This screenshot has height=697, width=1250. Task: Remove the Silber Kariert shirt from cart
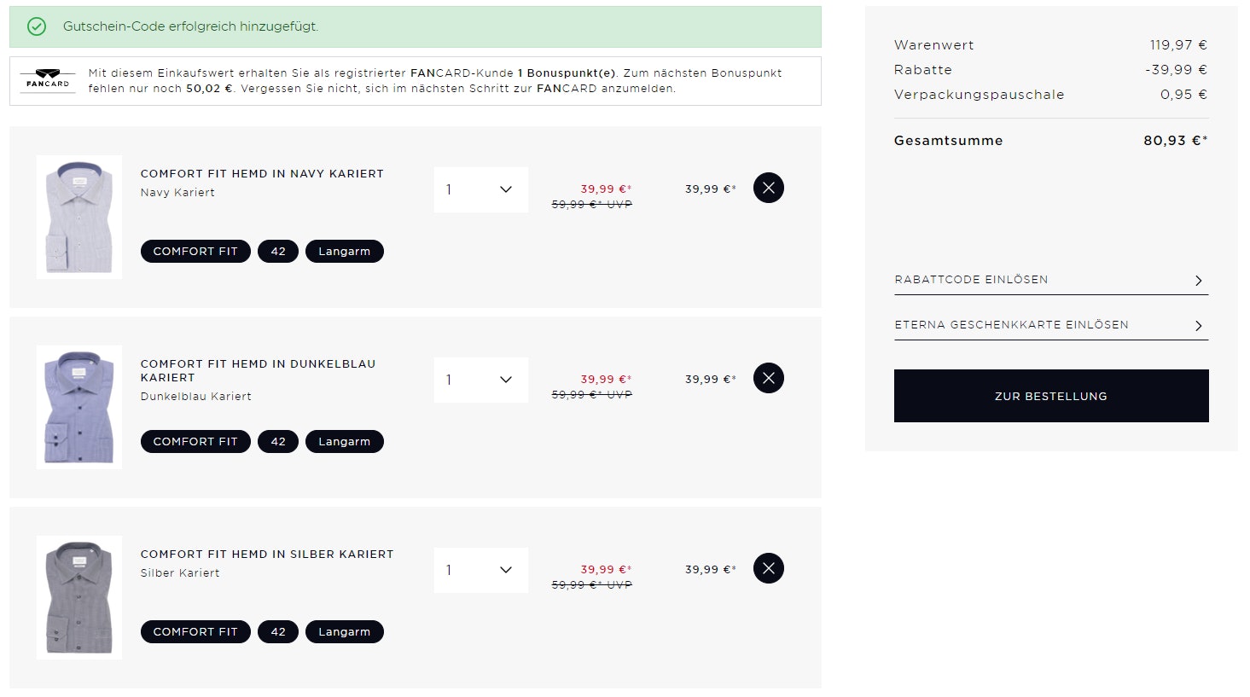pyautogui.click(x=768, y=568)
